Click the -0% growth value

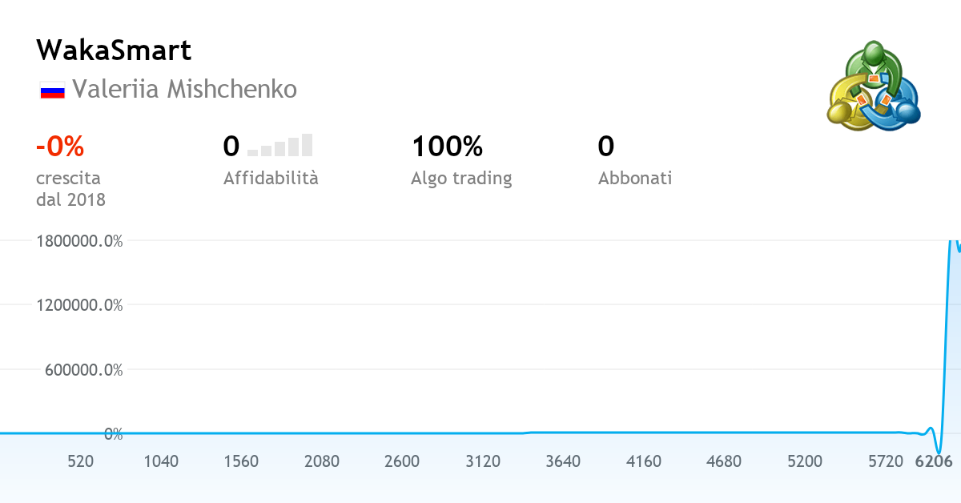(60, 147)
